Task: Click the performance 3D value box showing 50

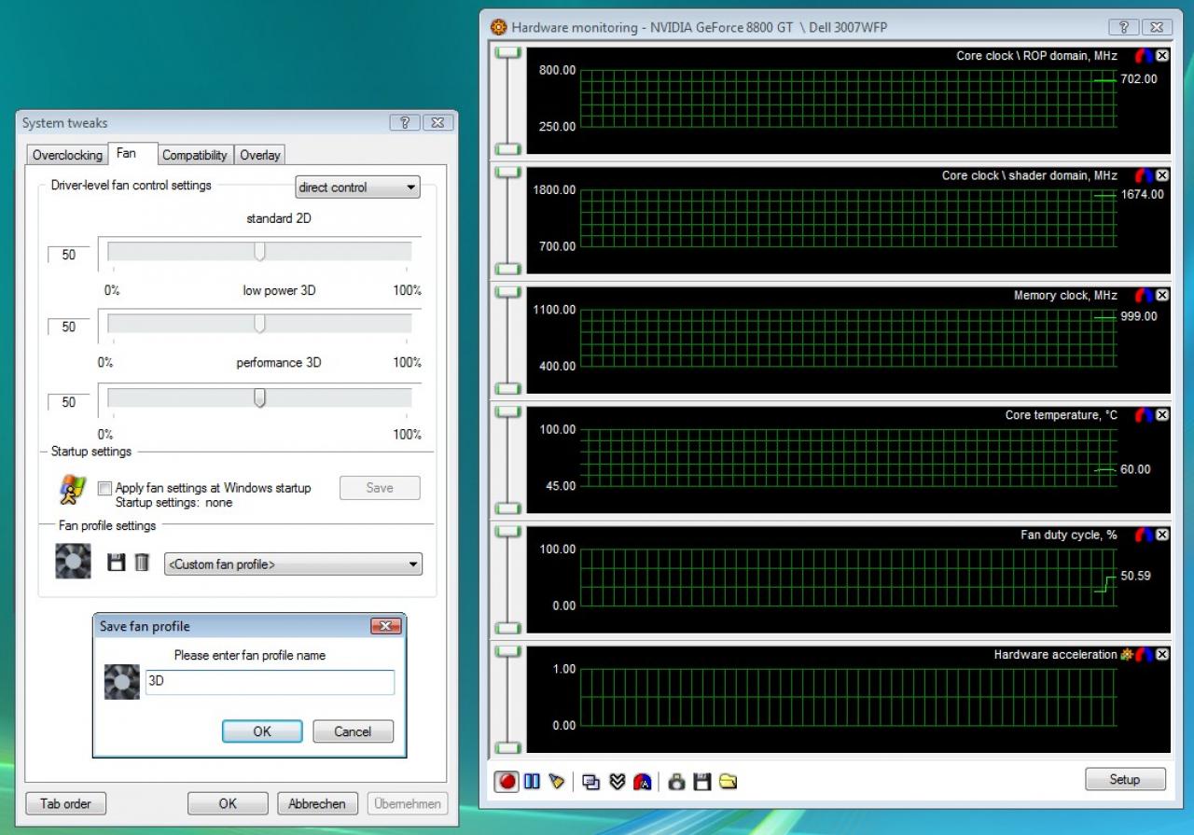Action: (x=69, y=402)
